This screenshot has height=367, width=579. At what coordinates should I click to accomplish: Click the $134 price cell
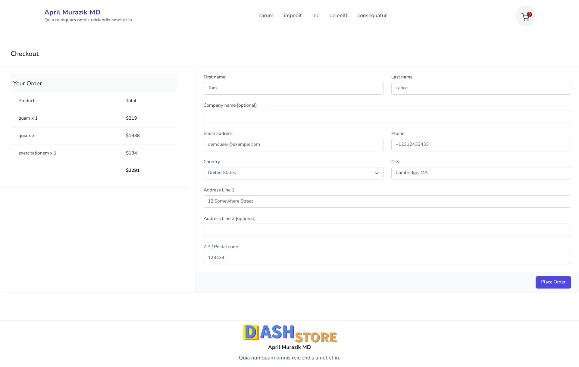pos(131,153)
